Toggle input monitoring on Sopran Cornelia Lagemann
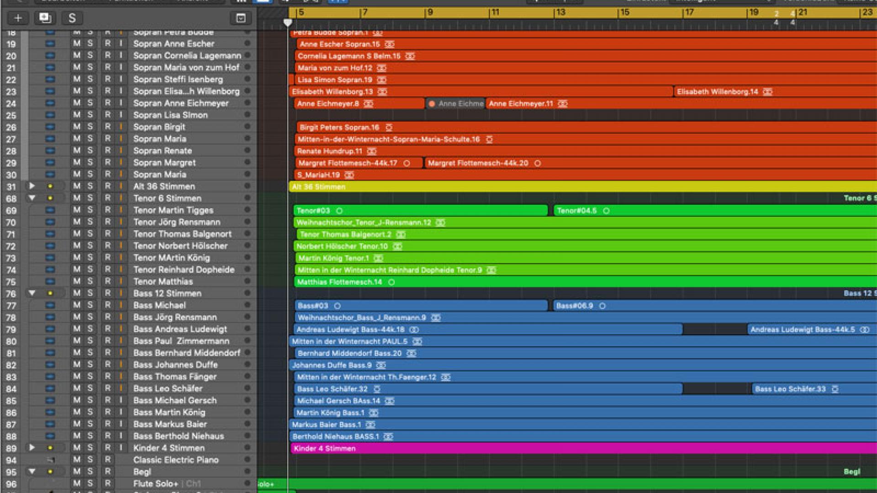 coord(121,56)
